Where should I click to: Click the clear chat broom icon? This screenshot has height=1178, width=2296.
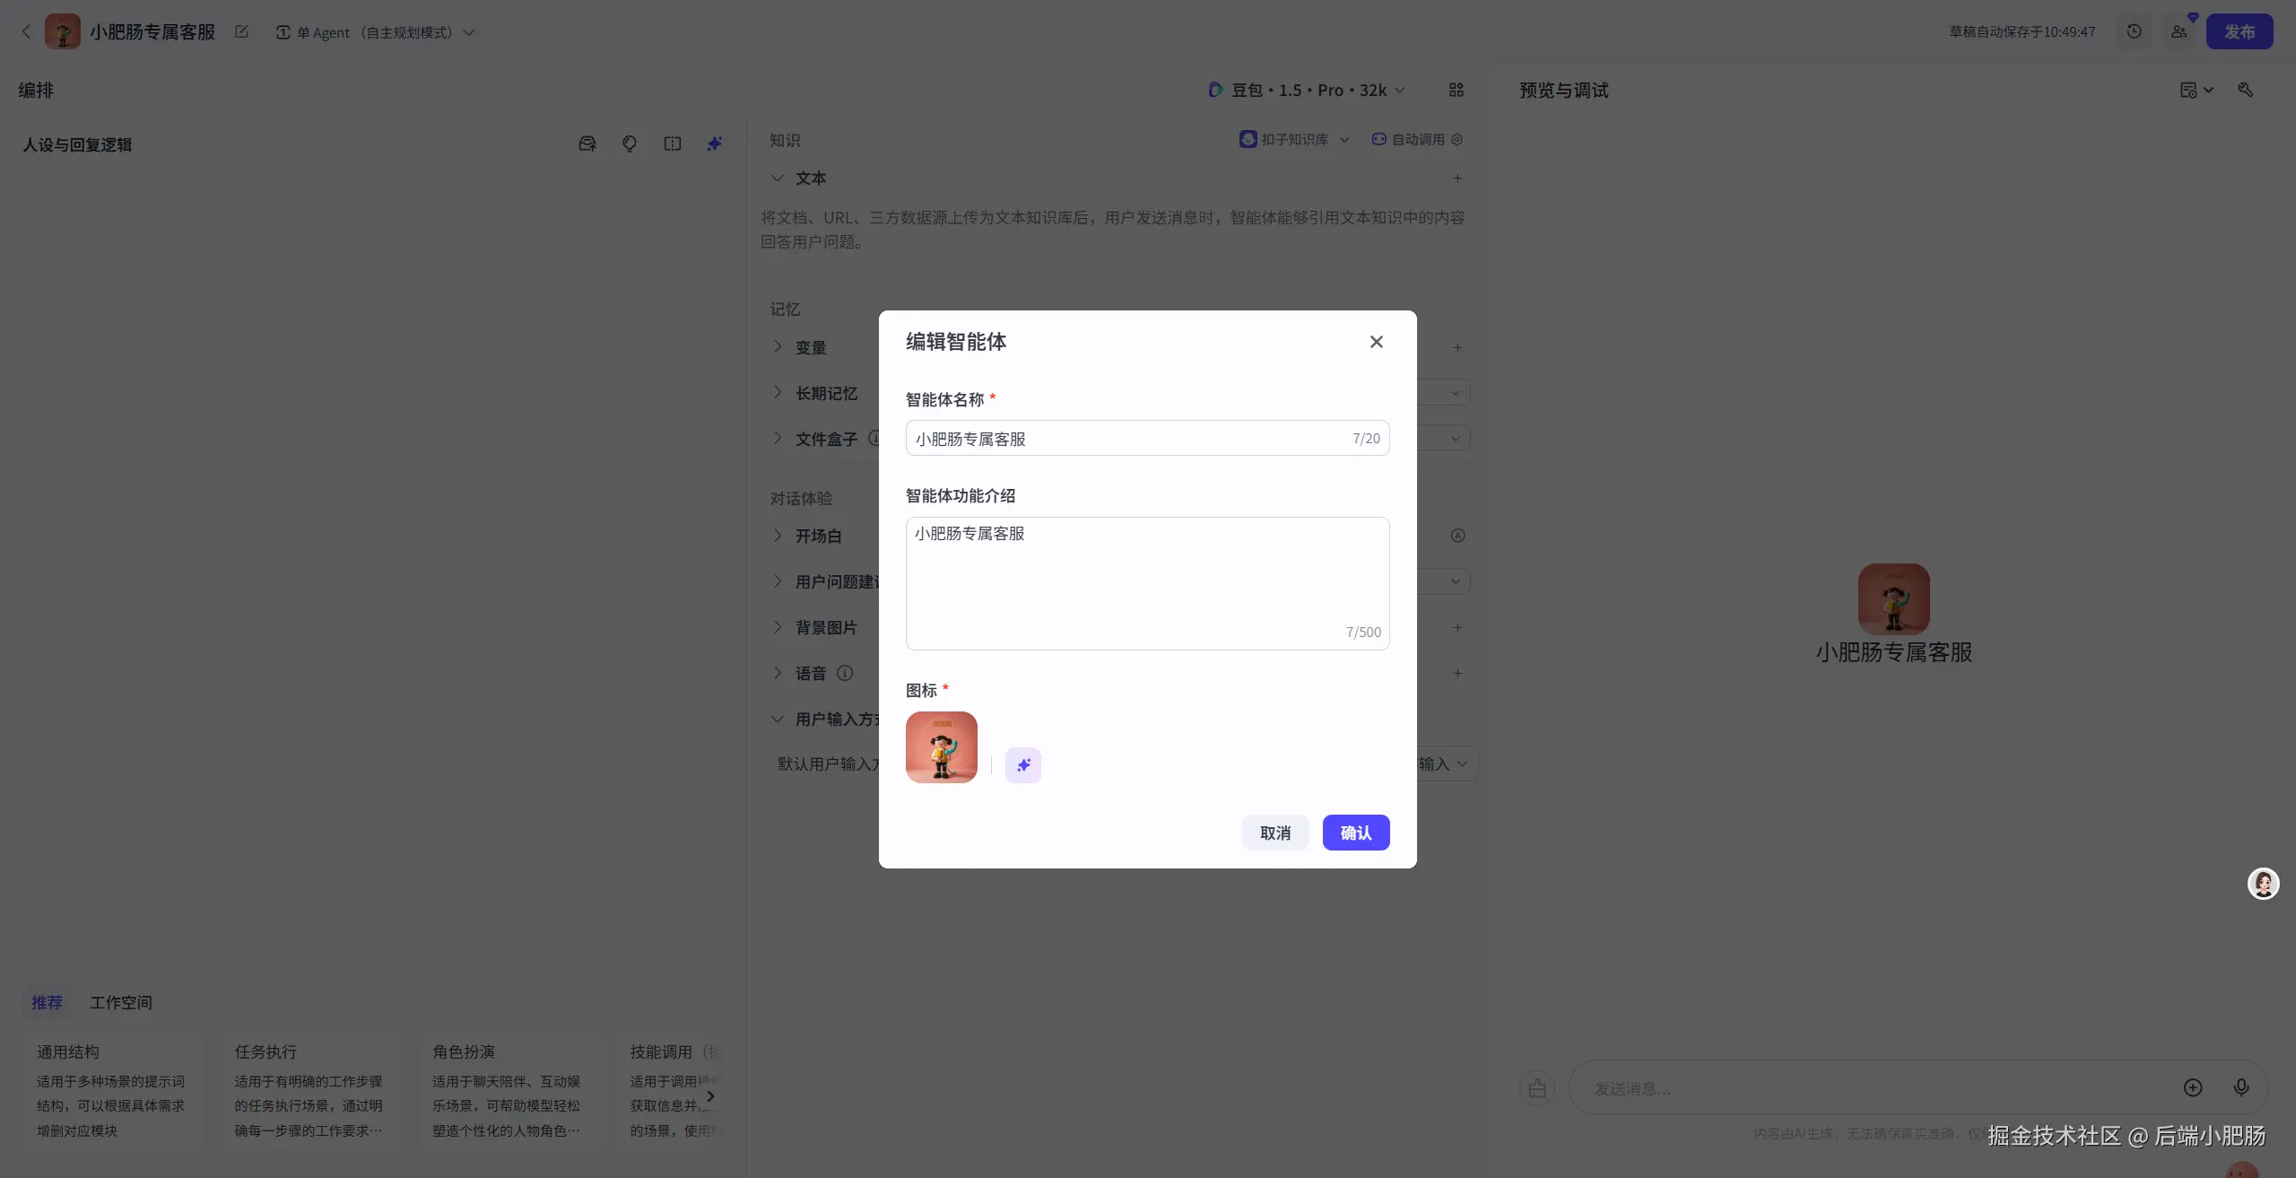pos(1536,1087)
